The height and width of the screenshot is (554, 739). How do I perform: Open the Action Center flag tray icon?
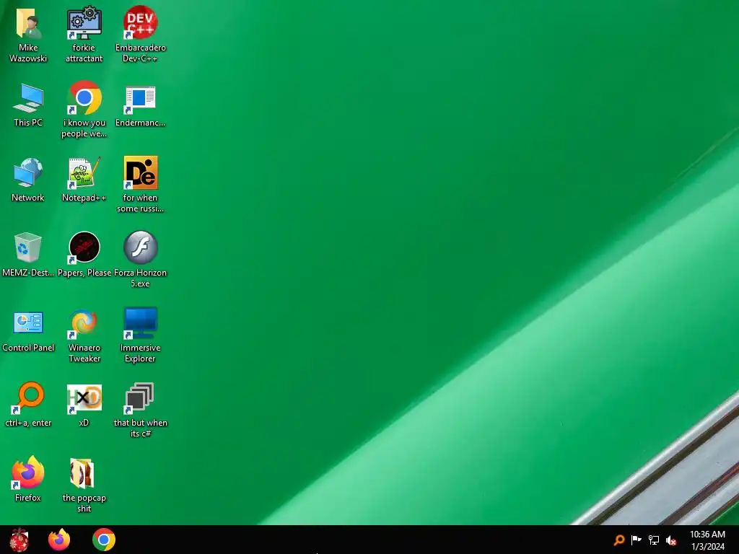[637, 540]
